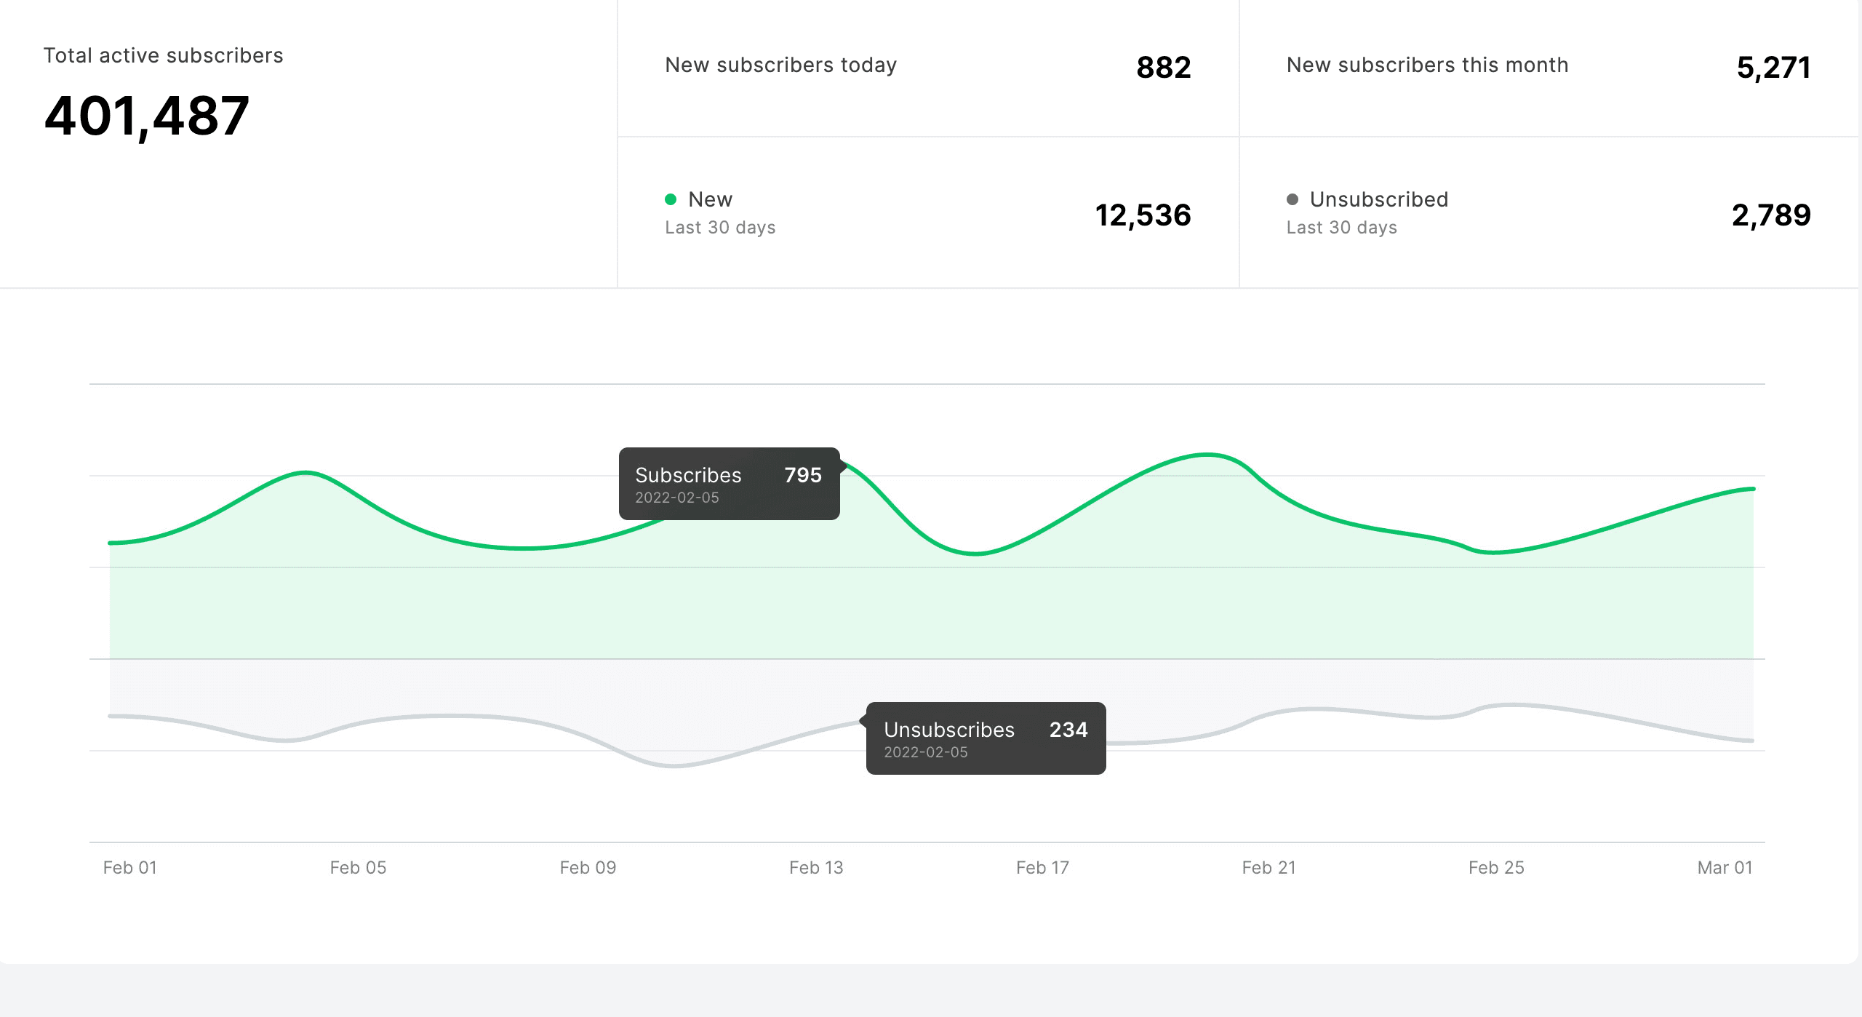This screenshot has width=1862, height=1017.
Task: Click the New subscribers today value 882
Action: coord(1163,68)
